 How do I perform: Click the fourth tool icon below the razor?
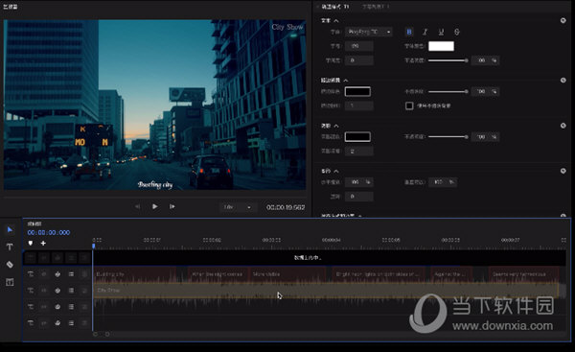click(x=10, y=282)
